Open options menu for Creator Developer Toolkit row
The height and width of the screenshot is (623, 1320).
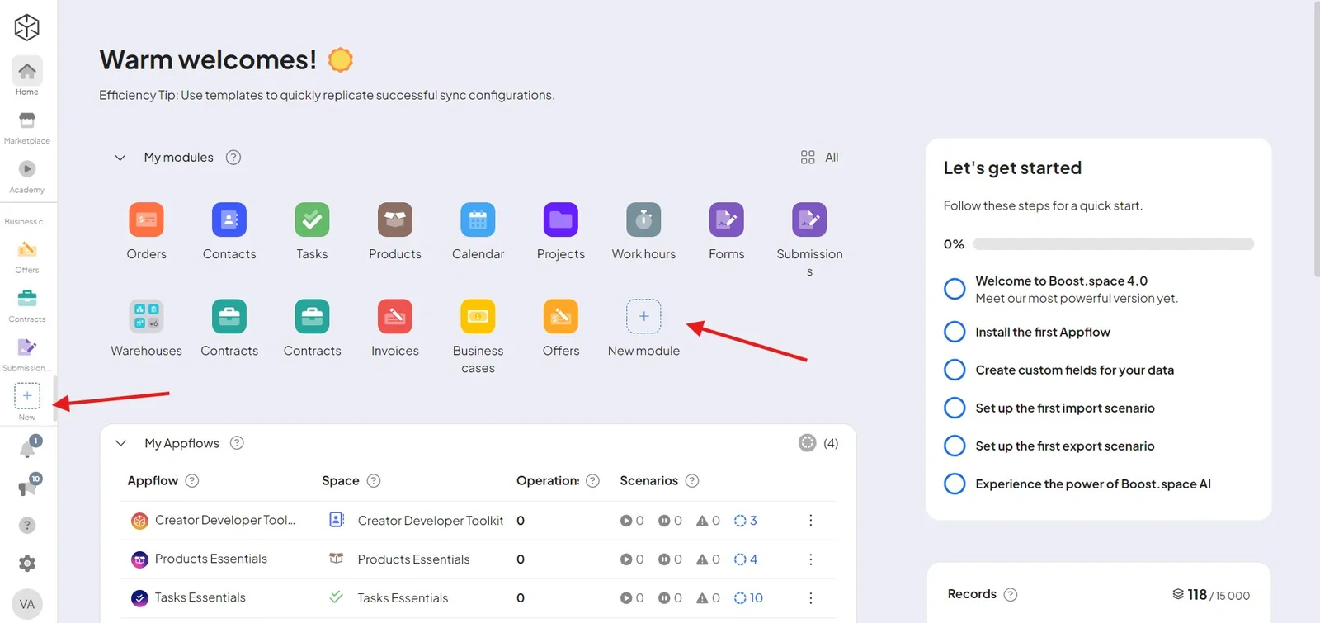tap(810, 521)
